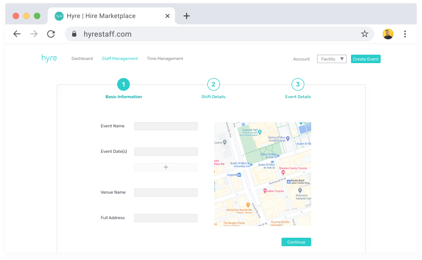
Task: Focus the Event Date(s) input field
Action: 166,152
